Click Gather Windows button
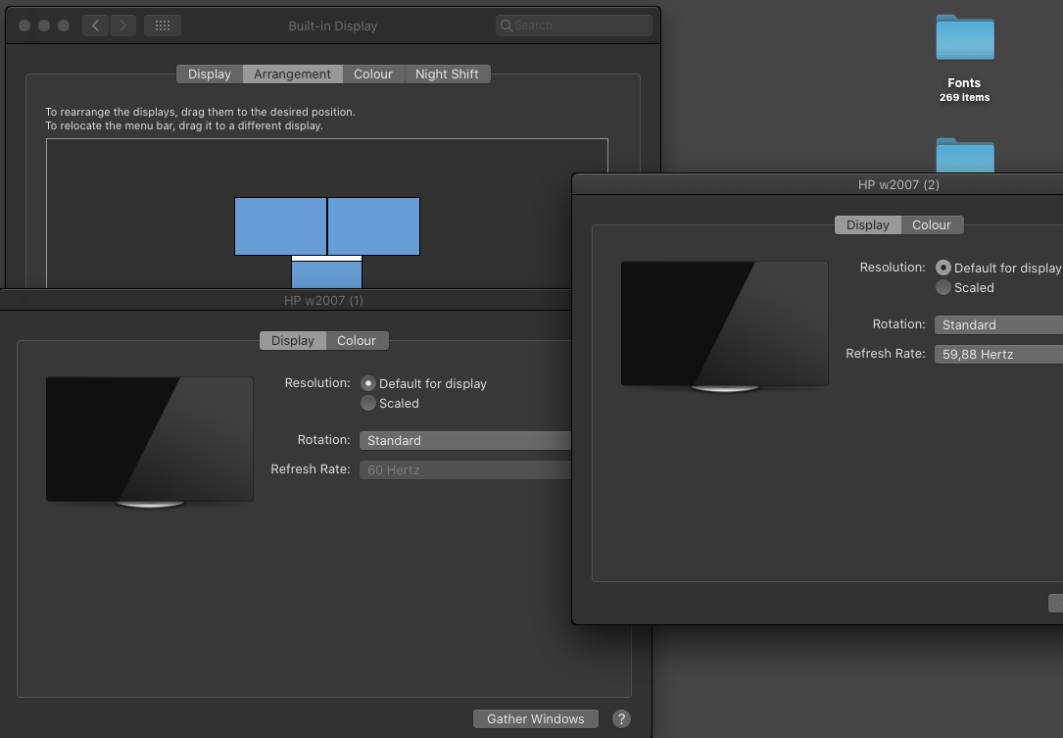Image resolution: width=1063 pixels, height=738 pixels. pos(536,719)
